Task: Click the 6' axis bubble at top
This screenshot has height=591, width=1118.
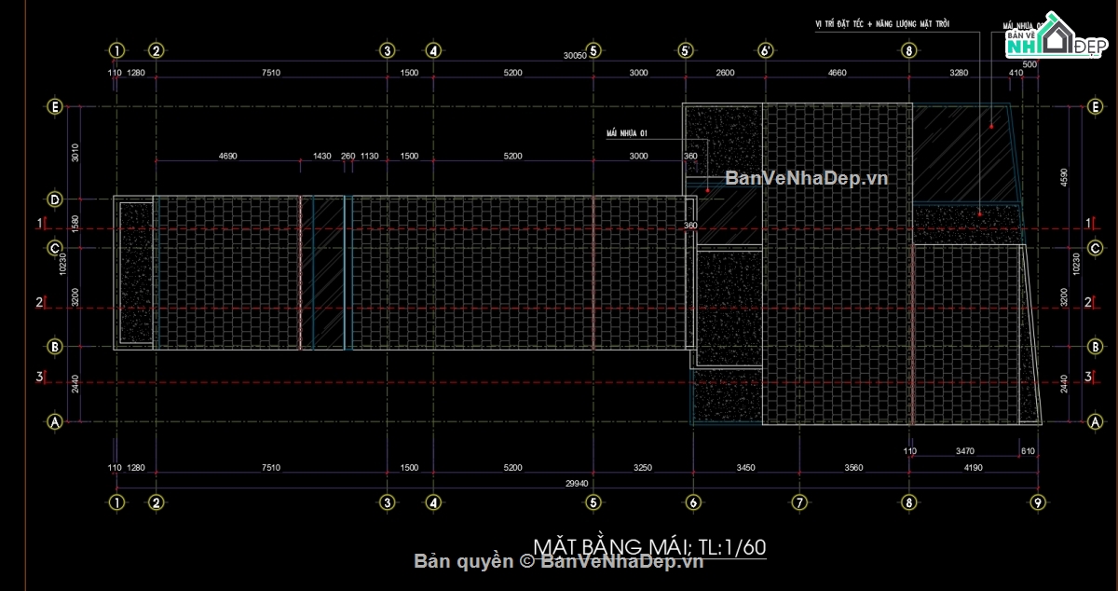Action: [765, 50]
